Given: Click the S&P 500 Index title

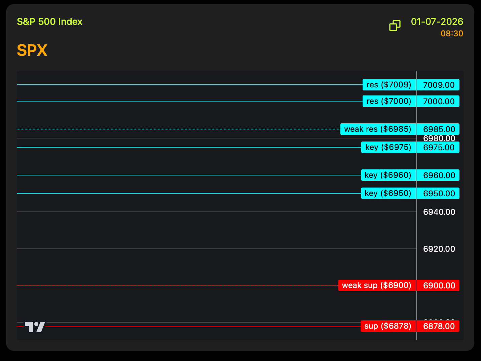Looking at the screenshot, I should click(x=49, y=22).
